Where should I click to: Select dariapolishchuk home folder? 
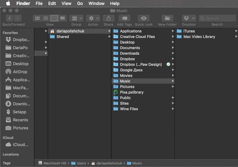(x=79, y=31)
